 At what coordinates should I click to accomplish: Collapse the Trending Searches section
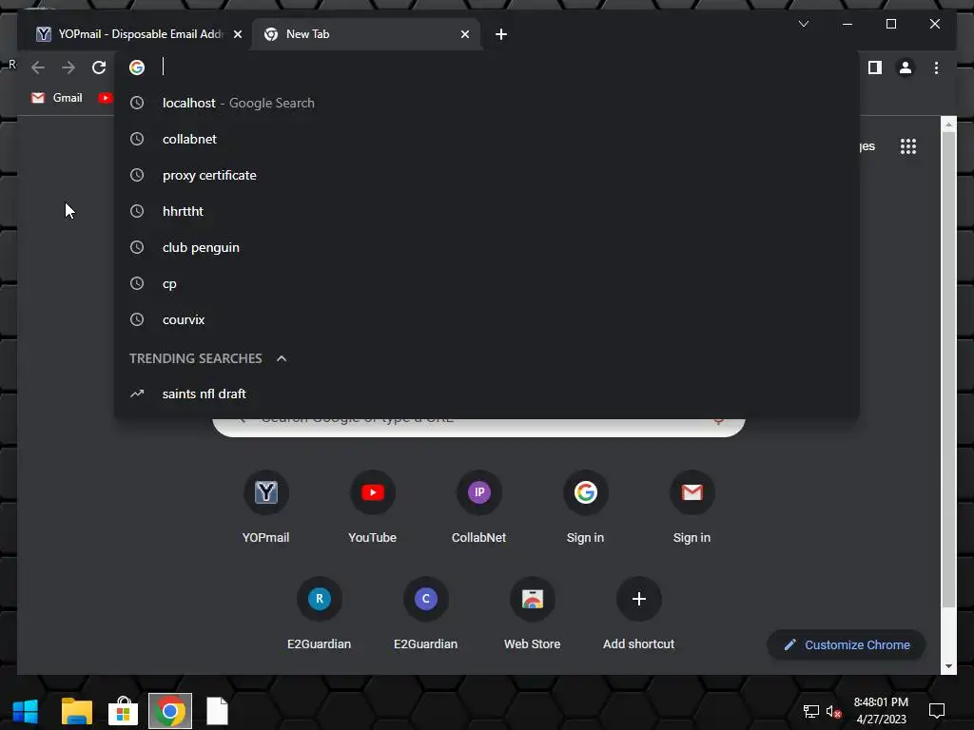click(282, 358)
